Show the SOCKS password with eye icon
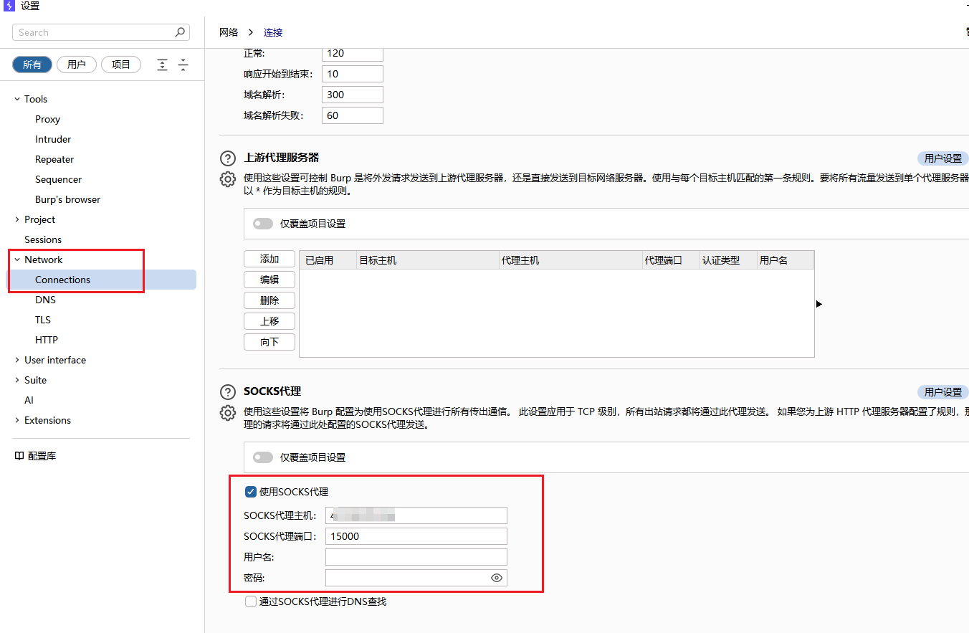Image resolution: width=969 pixels, height=633 pixels. click(496, 578)
